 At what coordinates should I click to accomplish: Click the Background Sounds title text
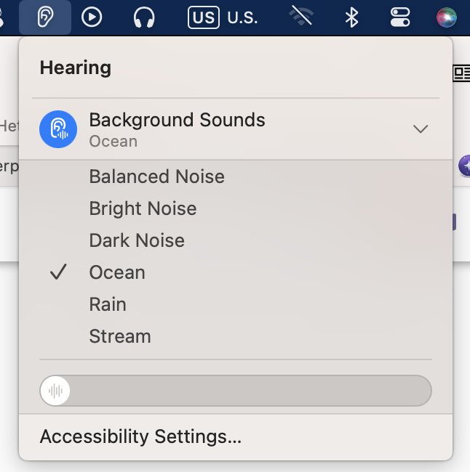pyautogui.click(x=177, y=120)
